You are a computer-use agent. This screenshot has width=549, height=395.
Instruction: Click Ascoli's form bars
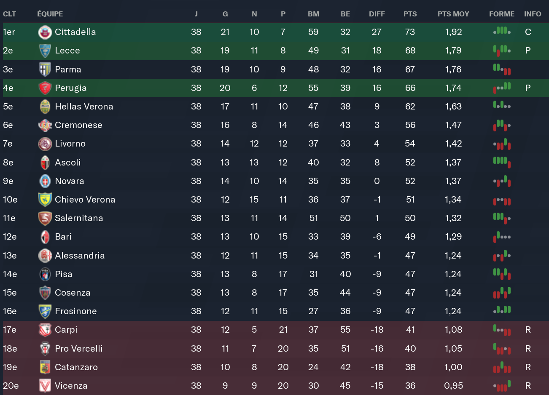point(502,162)
